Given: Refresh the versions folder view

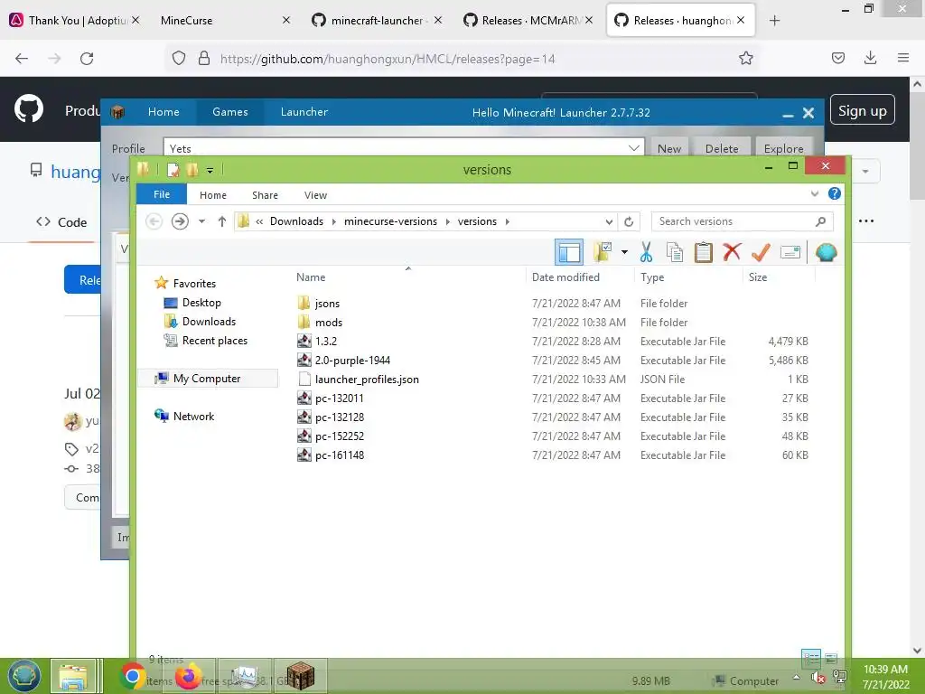Looking at the screenshot, I should (x=629, y=222).
